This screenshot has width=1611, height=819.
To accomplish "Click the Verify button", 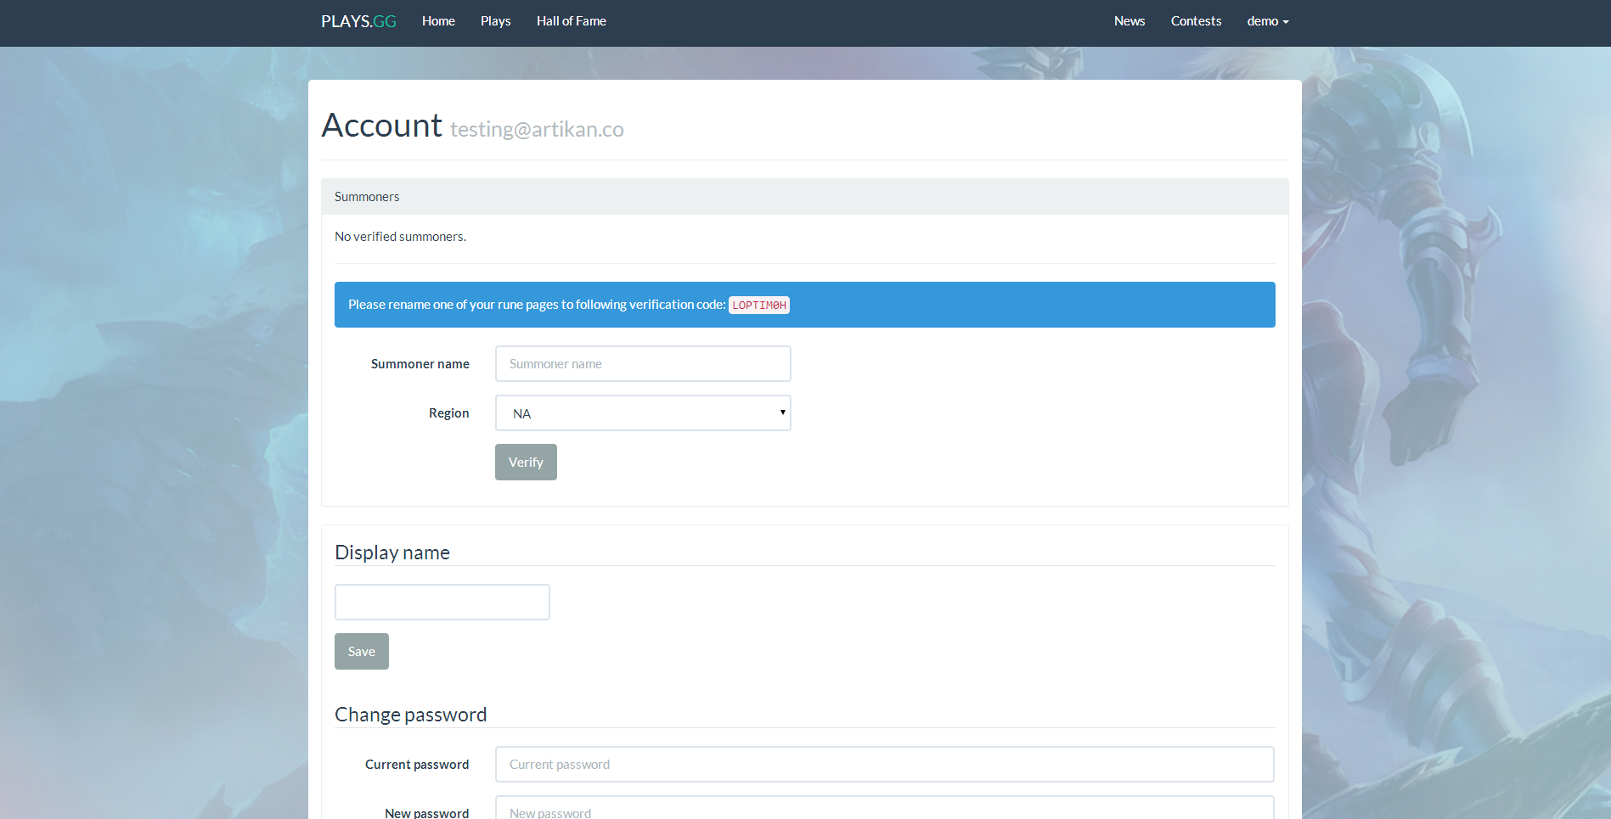I will (526, 462).
